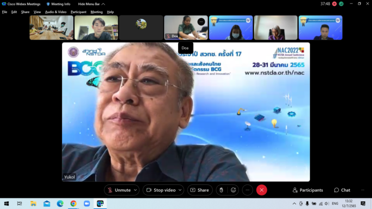372x209 pixels.
Task: Select the second participant video thumbnail
Action: click(96, 28)
